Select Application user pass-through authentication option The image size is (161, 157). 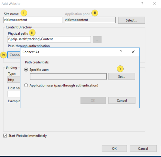(26, 86)
